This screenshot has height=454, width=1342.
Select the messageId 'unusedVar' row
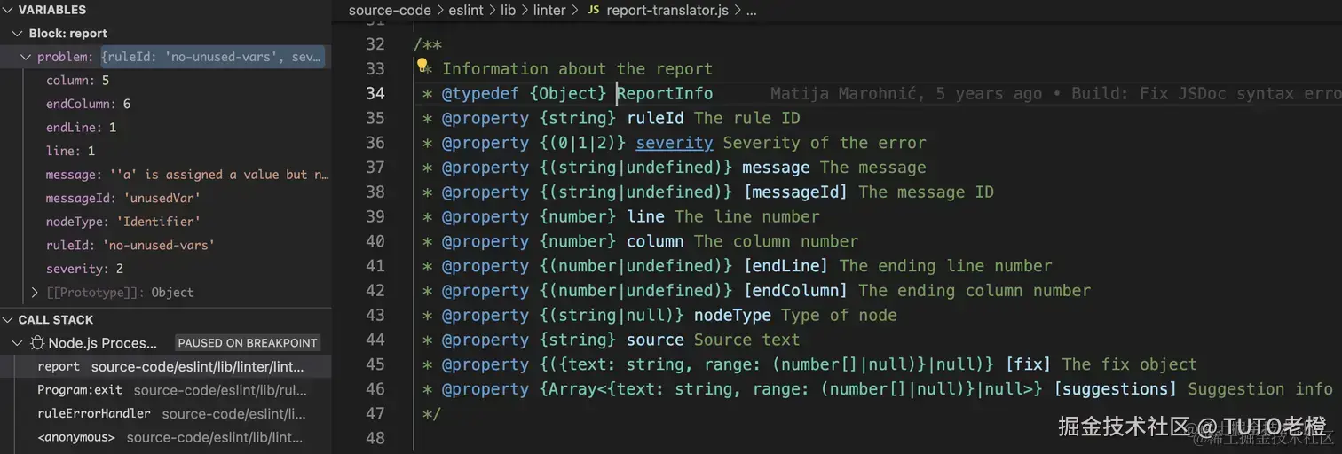point(166,198)
